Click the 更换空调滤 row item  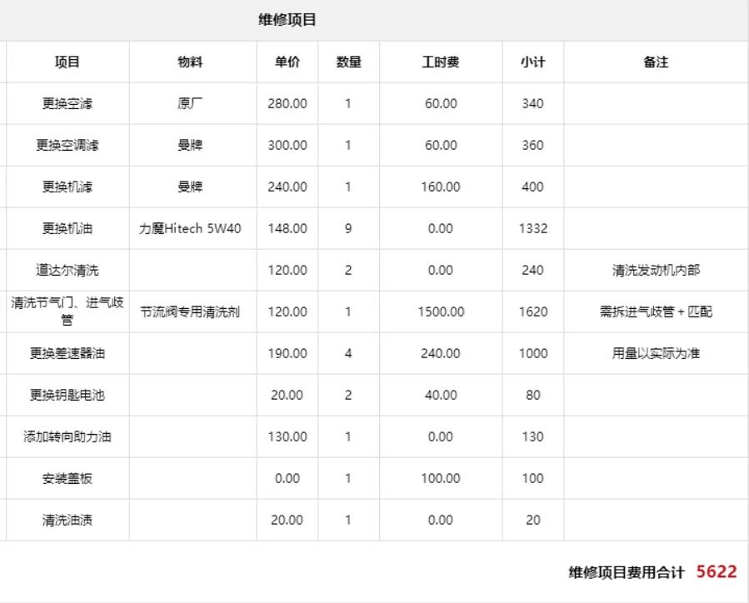67,144
